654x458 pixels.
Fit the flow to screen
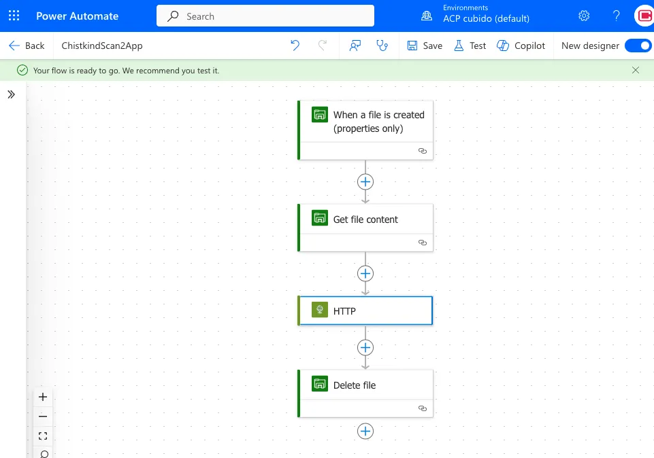(43, 436)
